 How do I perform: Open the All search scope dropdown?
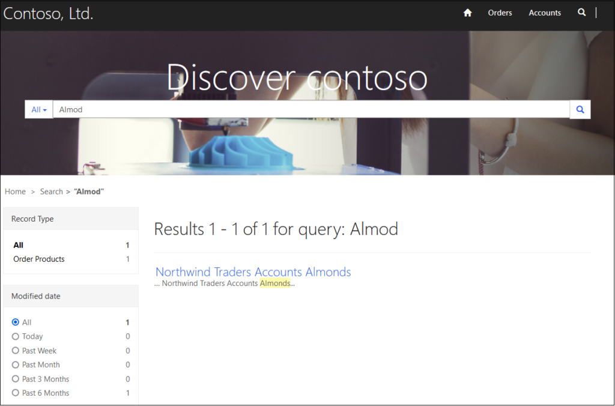coord(38,109)
